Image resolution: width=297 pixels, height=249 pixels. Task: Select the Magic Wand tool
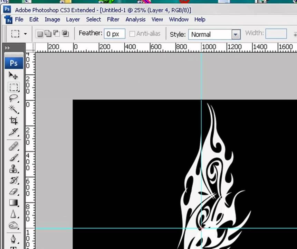pyautogui.click(x=13, y=109)
